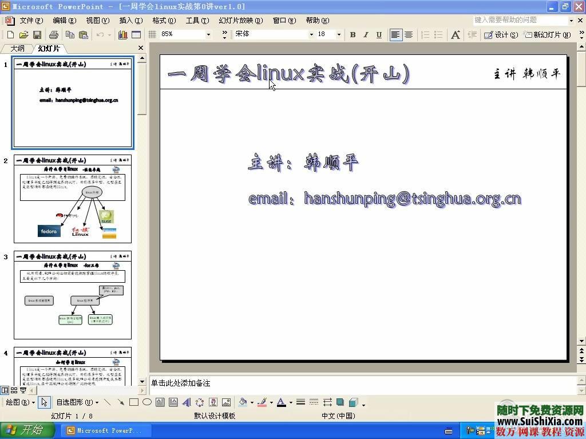Switch to normal view button
The height and width of the screenshot is (439, 586).
click(5, 390)
